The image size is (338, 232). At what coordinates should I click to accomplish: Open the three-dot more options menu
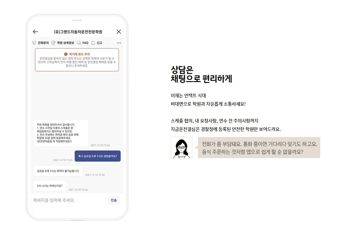pos(119,43)
